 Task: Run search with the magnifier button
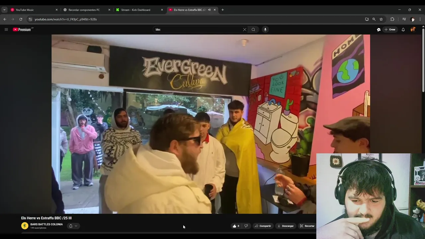(x=253, y=30)
